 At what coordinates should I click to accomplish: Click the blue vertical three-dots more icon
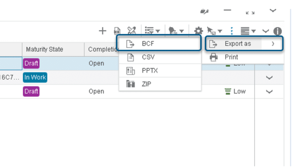pyautogui.click(x=232, y=31)
